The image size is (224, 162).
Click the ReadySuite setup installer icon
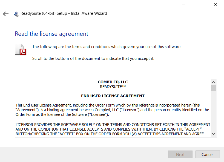tap(16, 14)
